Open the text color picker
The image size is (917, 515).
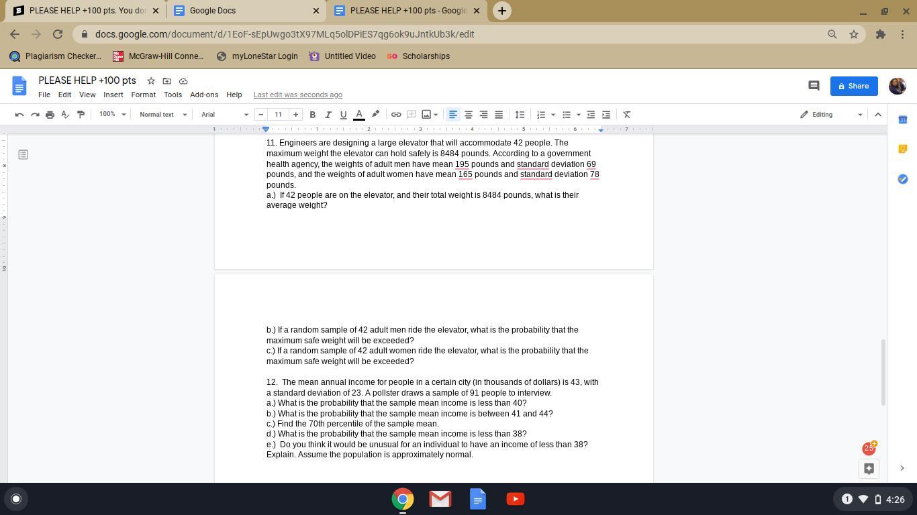[359, 115]
